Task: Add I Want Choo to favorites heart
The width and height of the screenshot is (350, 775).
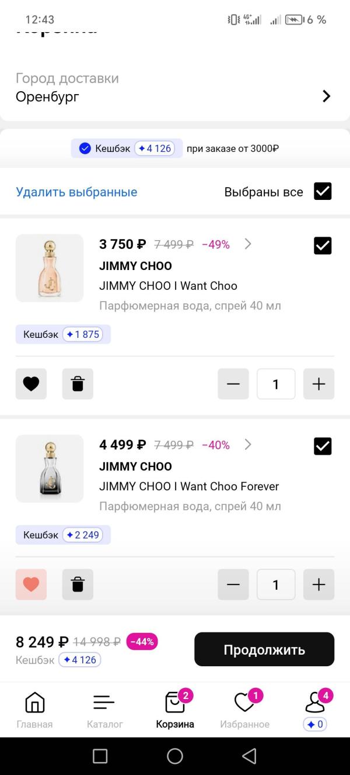Action: (31, 384)
